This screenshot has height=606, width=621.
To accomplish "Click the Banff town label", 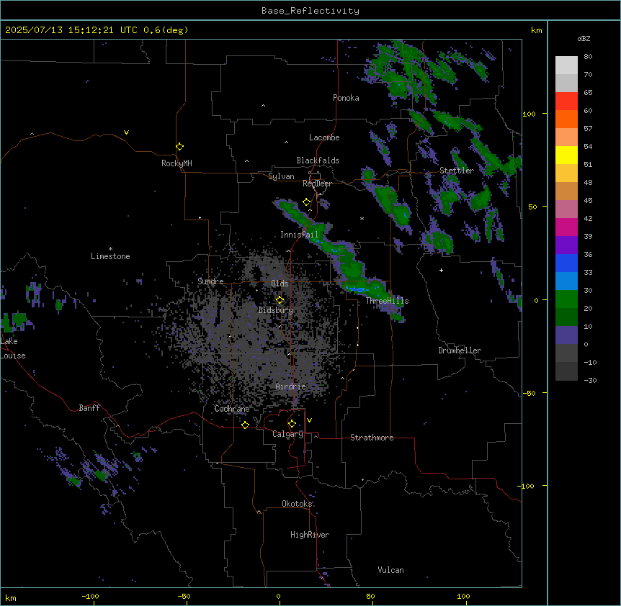I will coord(89,408).
